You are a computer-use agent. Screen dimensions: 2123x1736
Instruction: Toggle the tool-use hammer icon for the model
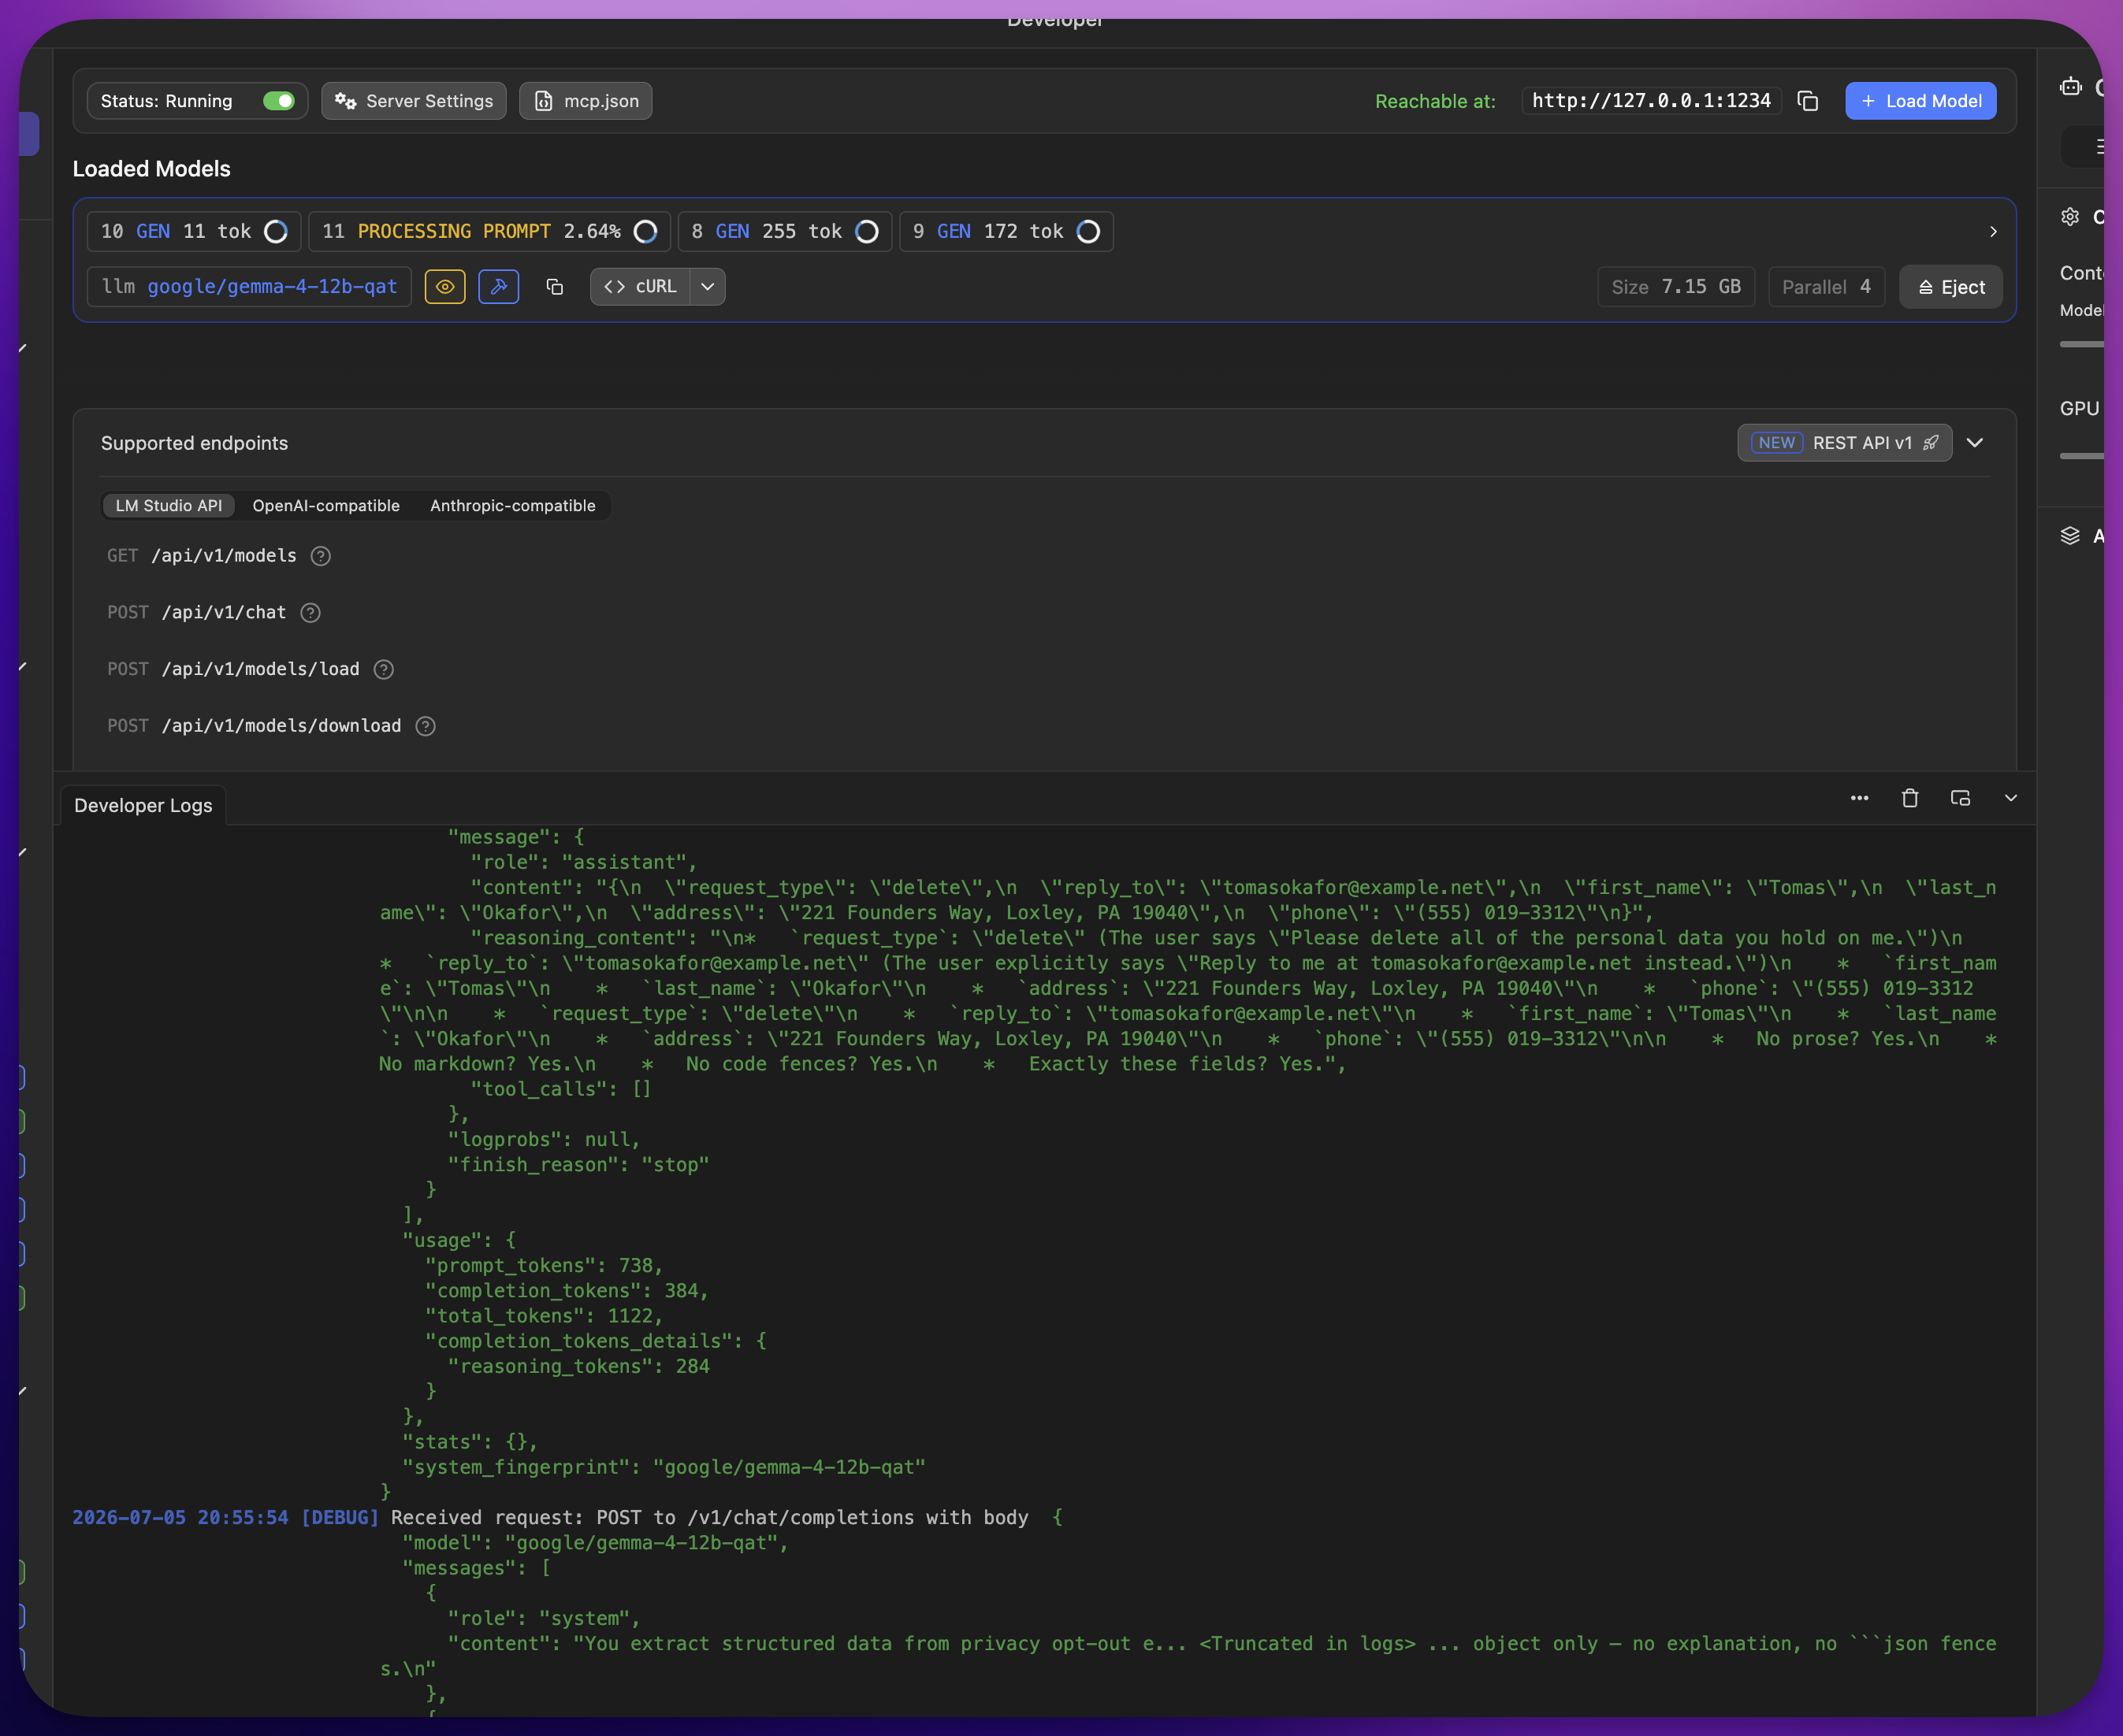click(x=498, y=287)
